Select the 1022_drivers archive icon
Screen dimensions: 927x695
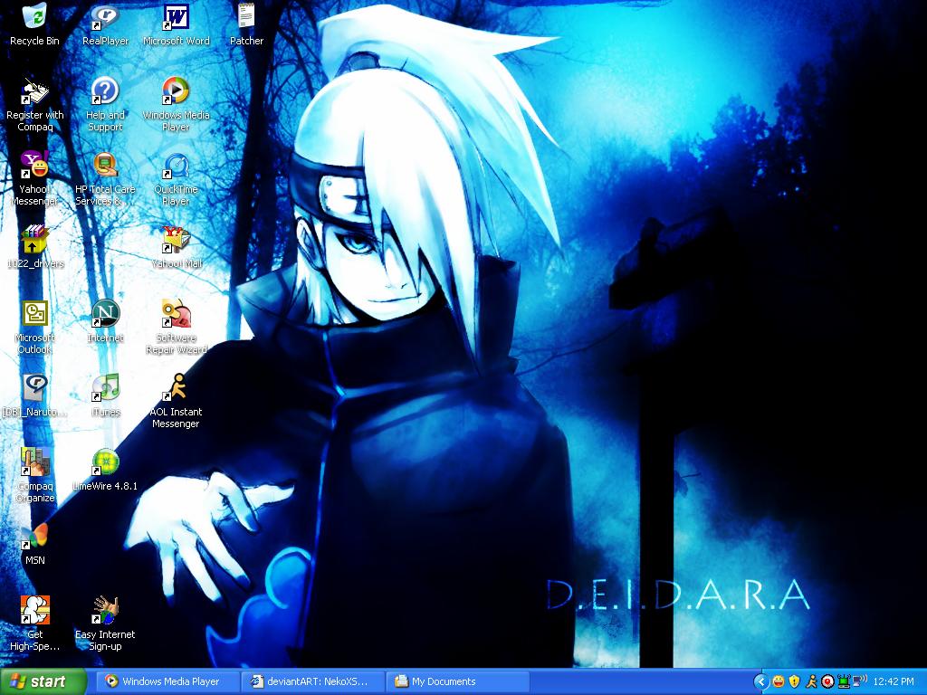[35, 247]
